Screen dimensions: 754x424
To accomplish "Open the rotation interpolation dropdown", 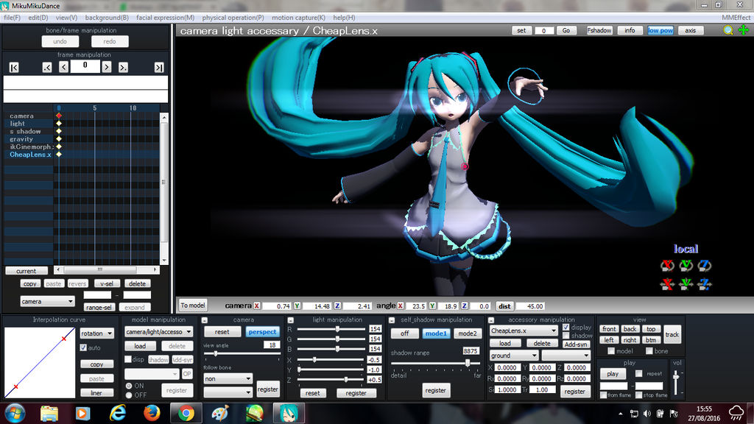I will (96, 333).
